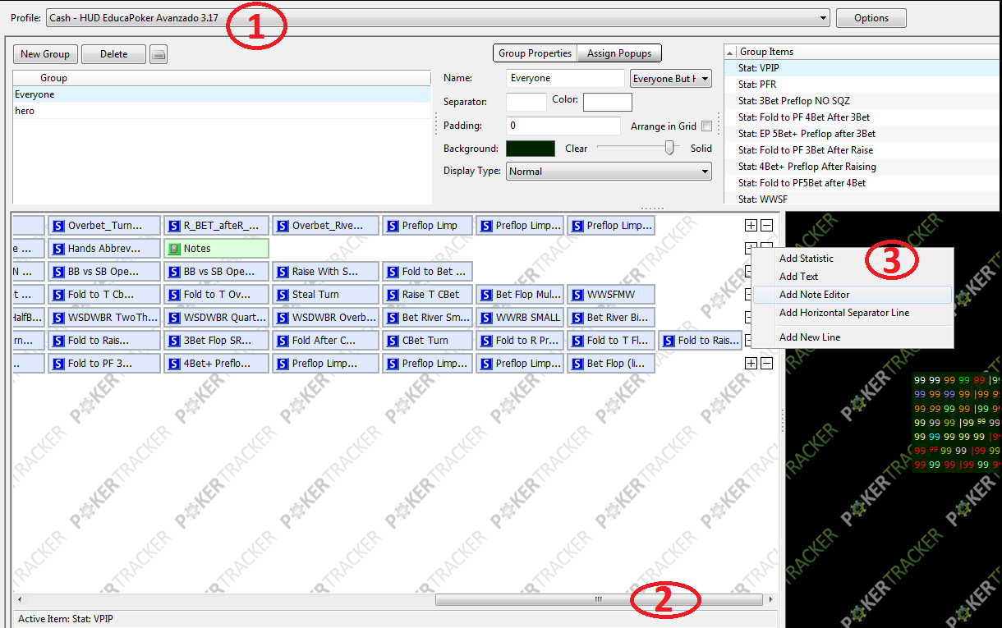The image size is (1002, 628).
Task: Choose Add New Line from context menu
Action: coord(852,337)
